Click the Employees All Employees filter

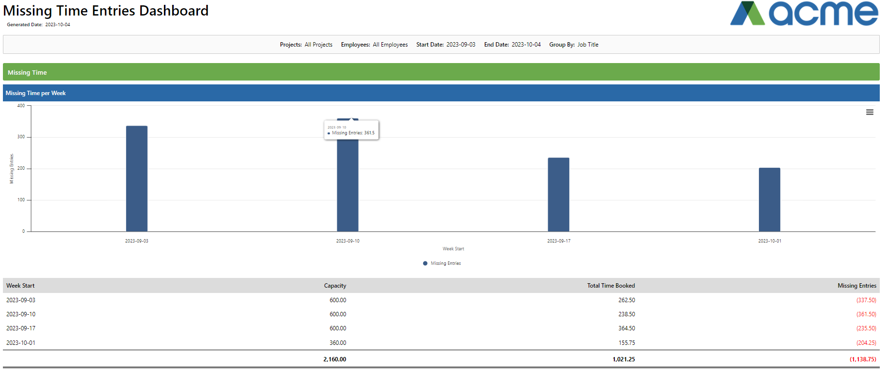[374, 45]
